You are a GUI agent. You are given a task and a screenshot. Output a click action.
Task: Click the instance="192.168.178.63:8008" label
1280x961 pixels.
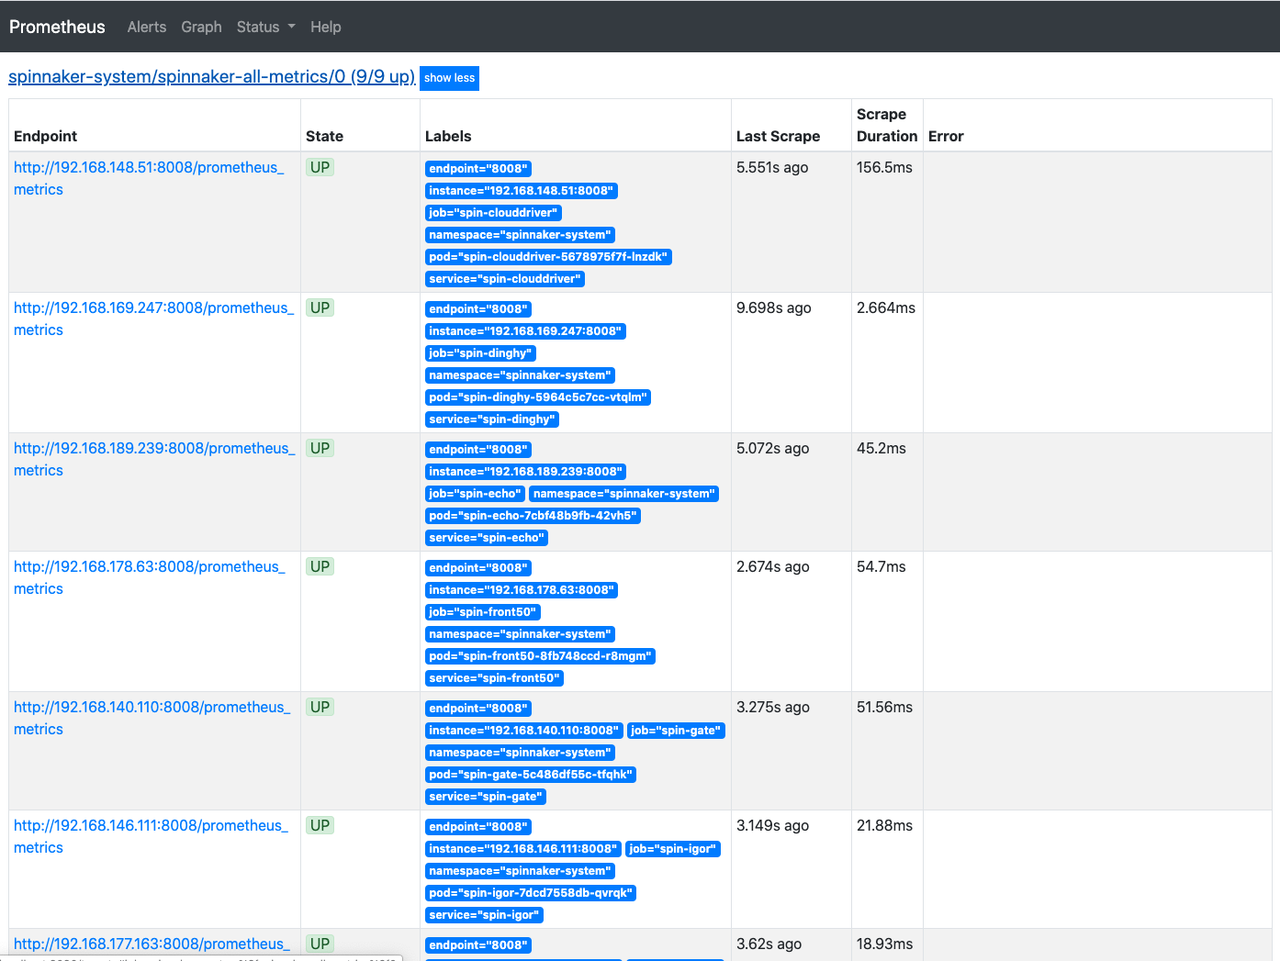[522, 590]
